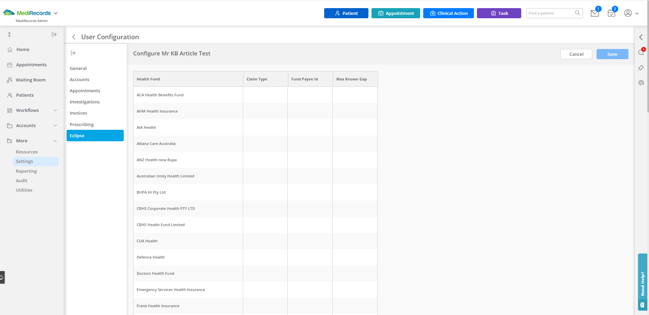Collapse the main navigation sidebar

pyautogui.click(x=54, y=34)
